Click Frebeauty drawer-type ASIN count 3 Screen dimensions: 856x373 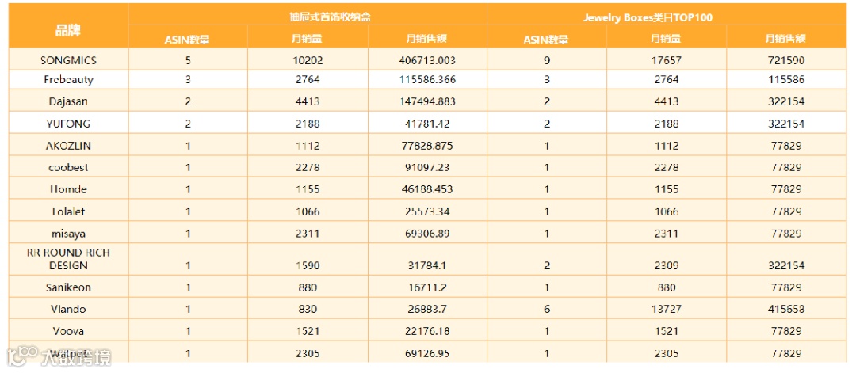188,80
